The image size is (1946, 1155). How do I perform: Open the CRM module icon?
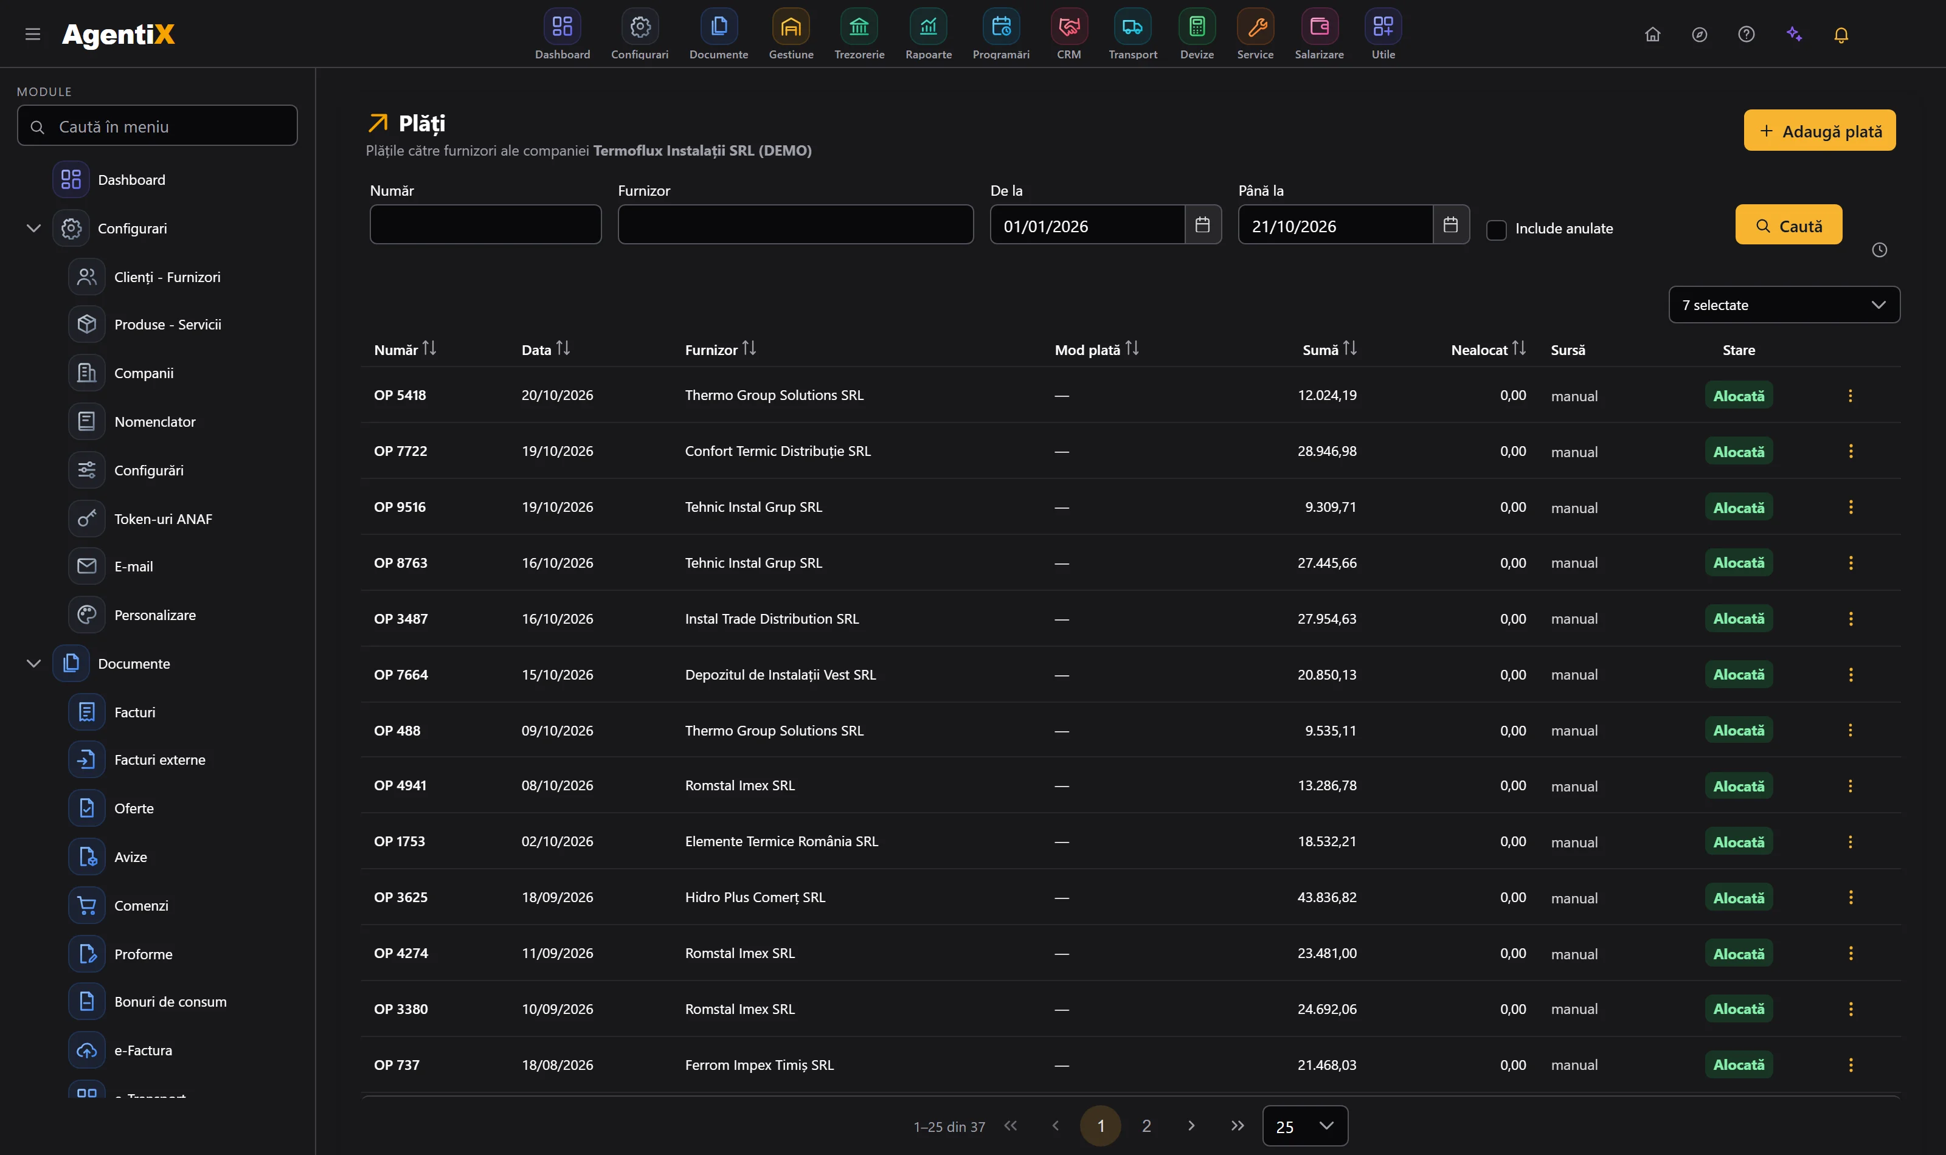tap(1068, 27)
